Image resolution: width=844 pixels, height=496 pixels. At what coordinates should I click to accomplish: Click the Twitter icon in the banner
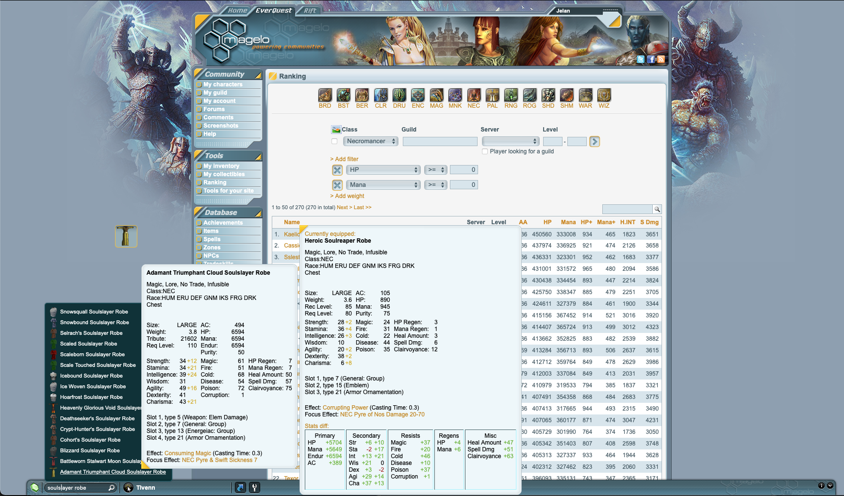(642, 59)
